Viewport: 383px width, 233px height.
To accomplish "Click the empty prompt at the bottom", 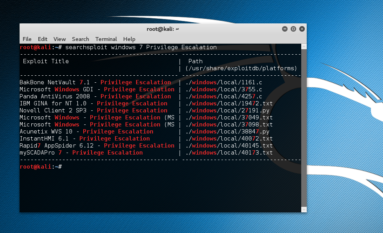I will [x=41, y=167].
